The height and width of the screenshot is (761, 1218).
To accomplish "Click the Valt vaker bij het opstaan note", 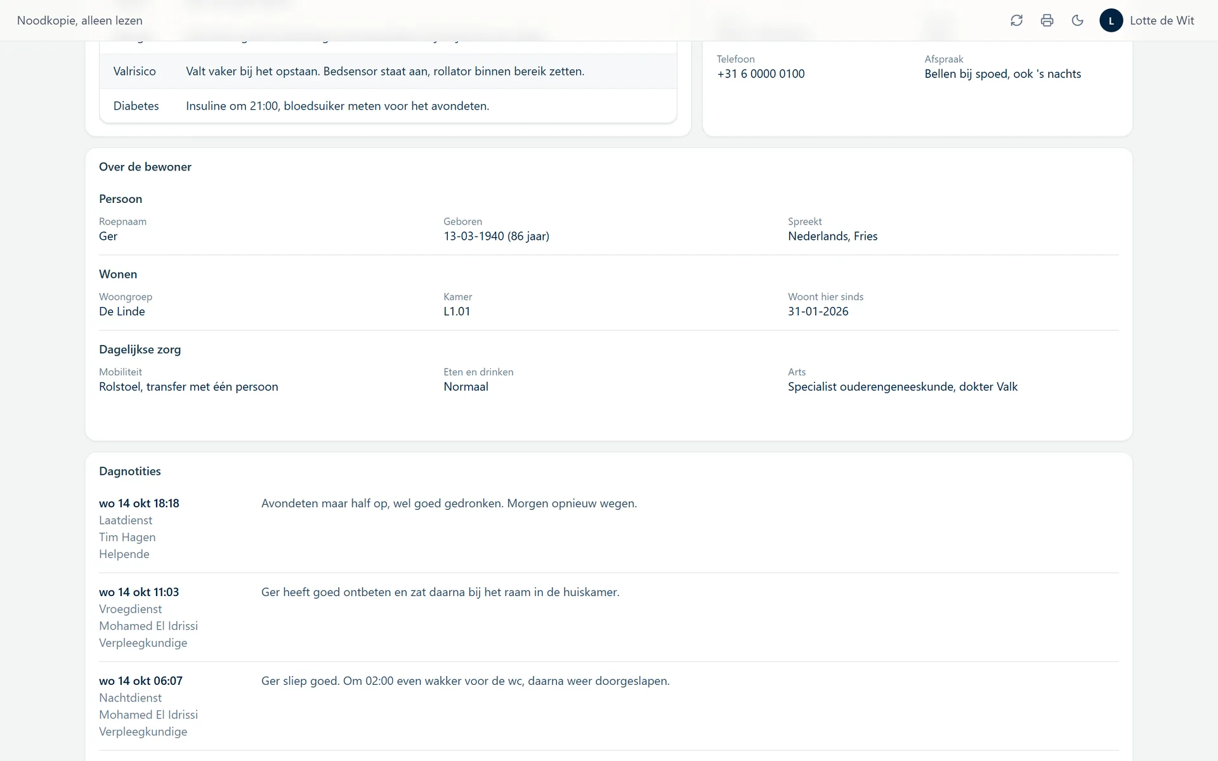I will pyautogui.click(x=385, y=71).
